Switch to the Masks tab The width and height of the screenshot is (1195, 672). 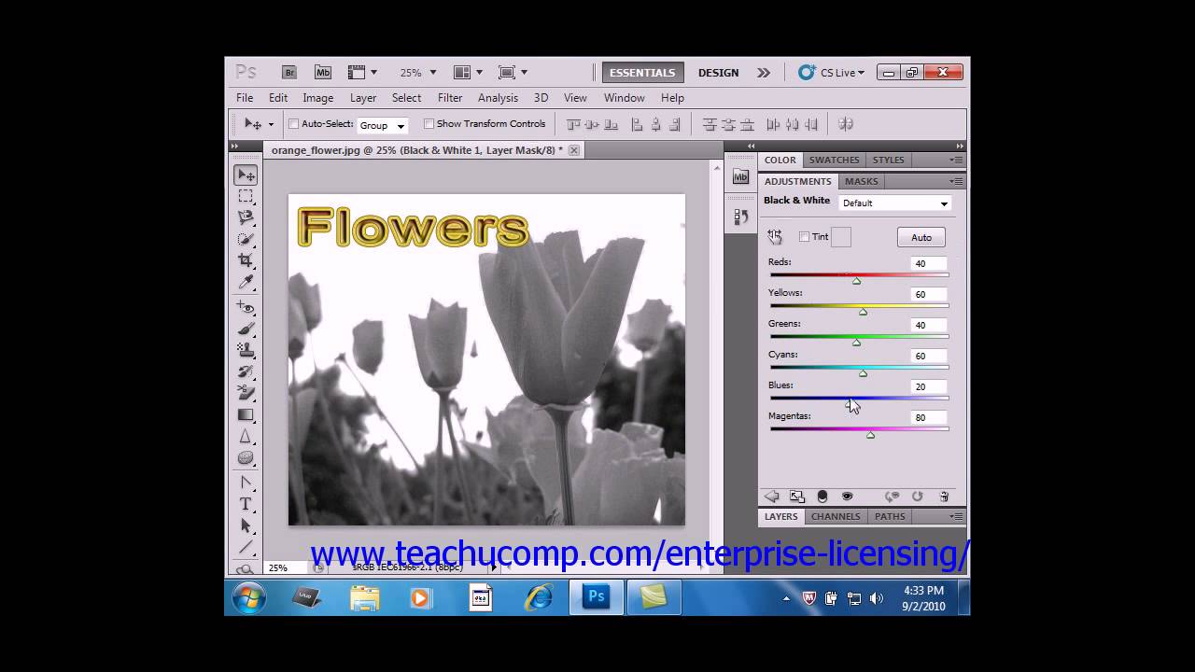861,181
